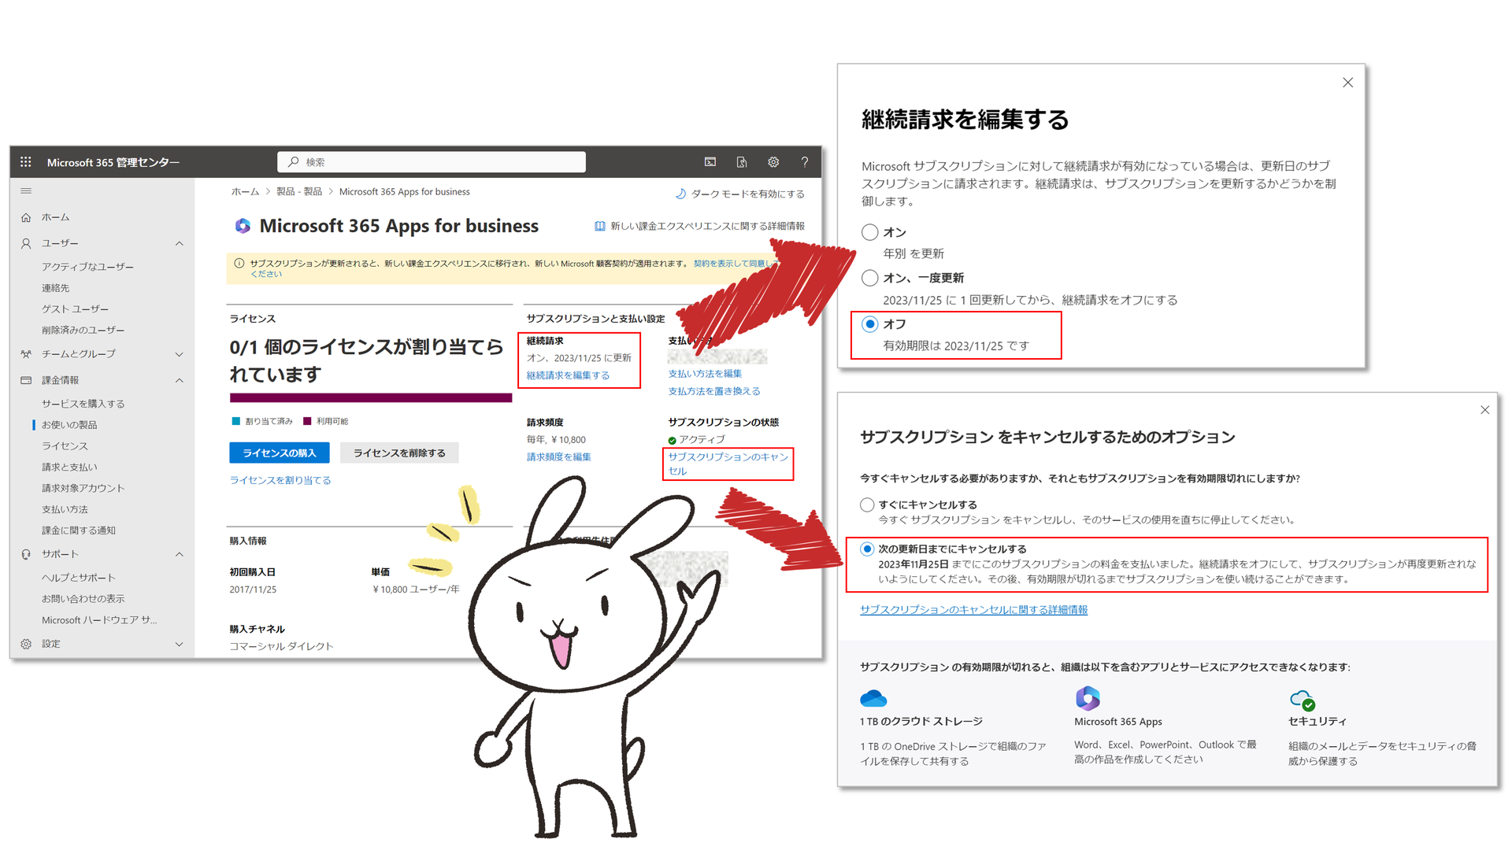
Task: Select the オフ recurring billing radio
Action: [869, 324]
